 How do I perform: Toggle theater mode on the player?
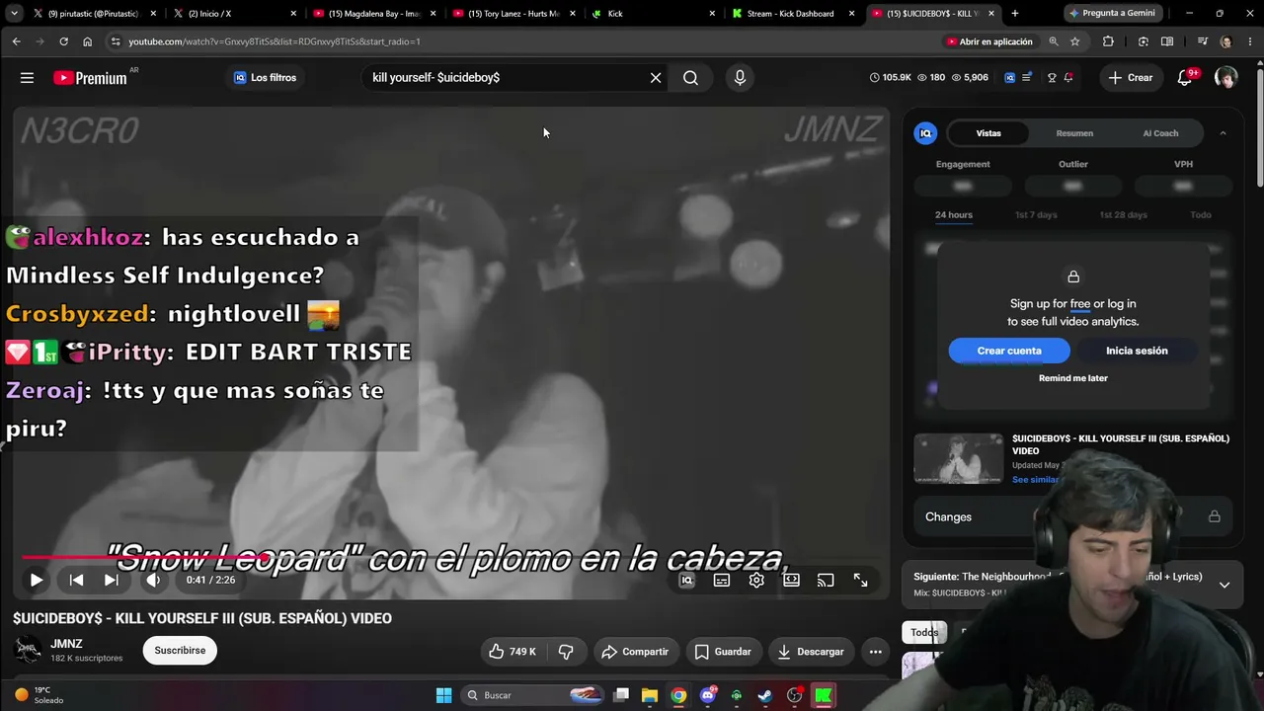click(x=791, y=581)
